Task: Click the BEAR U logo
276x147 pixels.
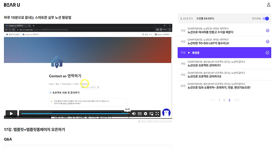Action: coord(12,5)
